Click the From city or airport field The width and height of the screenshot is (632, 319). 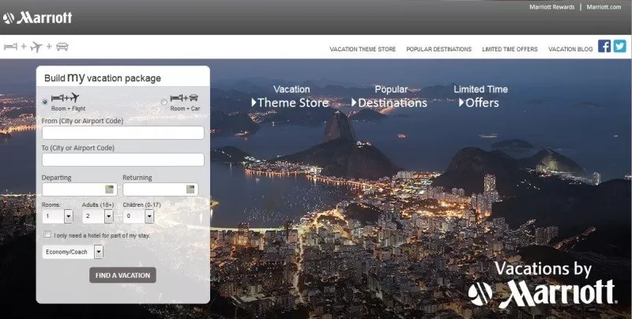[123, 133]
